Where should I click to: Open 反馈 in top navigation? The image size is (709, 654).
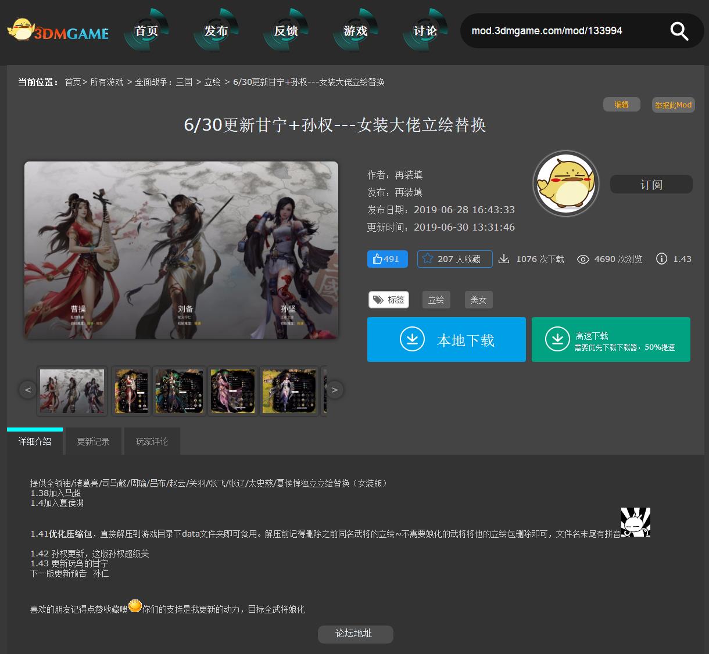click(286, 30)
